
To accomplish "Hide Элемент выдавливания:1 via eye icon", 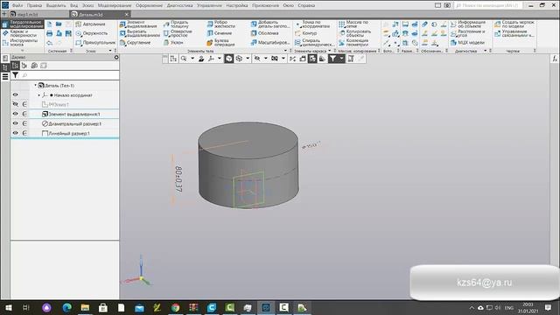I will pos(16,114).
